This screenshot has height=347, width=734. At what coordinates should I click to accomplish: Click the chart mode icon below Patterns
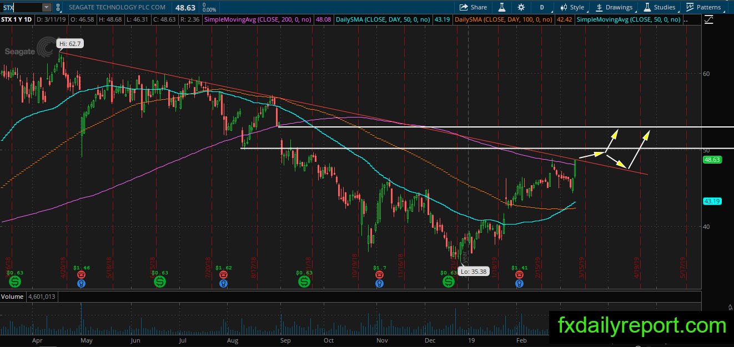click(x=709, y=19)
